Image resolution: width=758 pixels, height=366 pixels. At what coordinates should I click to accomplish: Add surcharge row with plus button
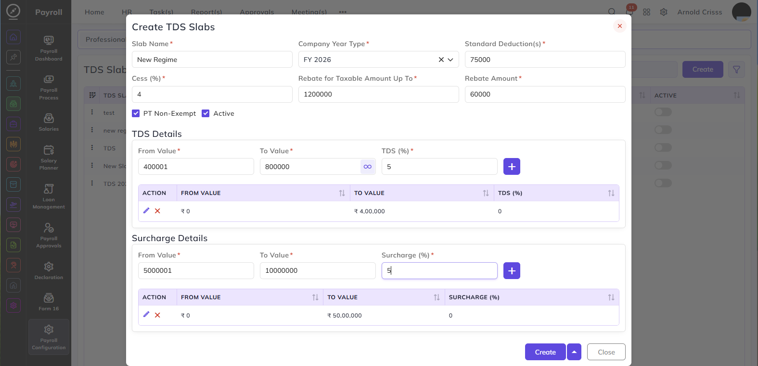tap(512, 271)
